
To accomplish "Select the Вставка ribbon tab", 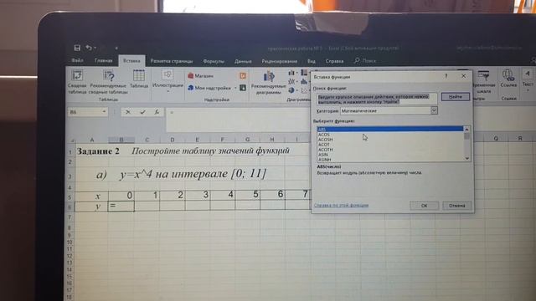I will pyautogui.click(x=131, y=61).
